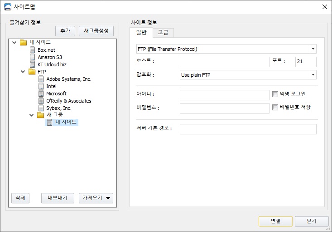Image resolution: width=332 pixels, height=232 pixels.
Task: Select O'Reilly & Associates entry text
Action: point(69,101)
